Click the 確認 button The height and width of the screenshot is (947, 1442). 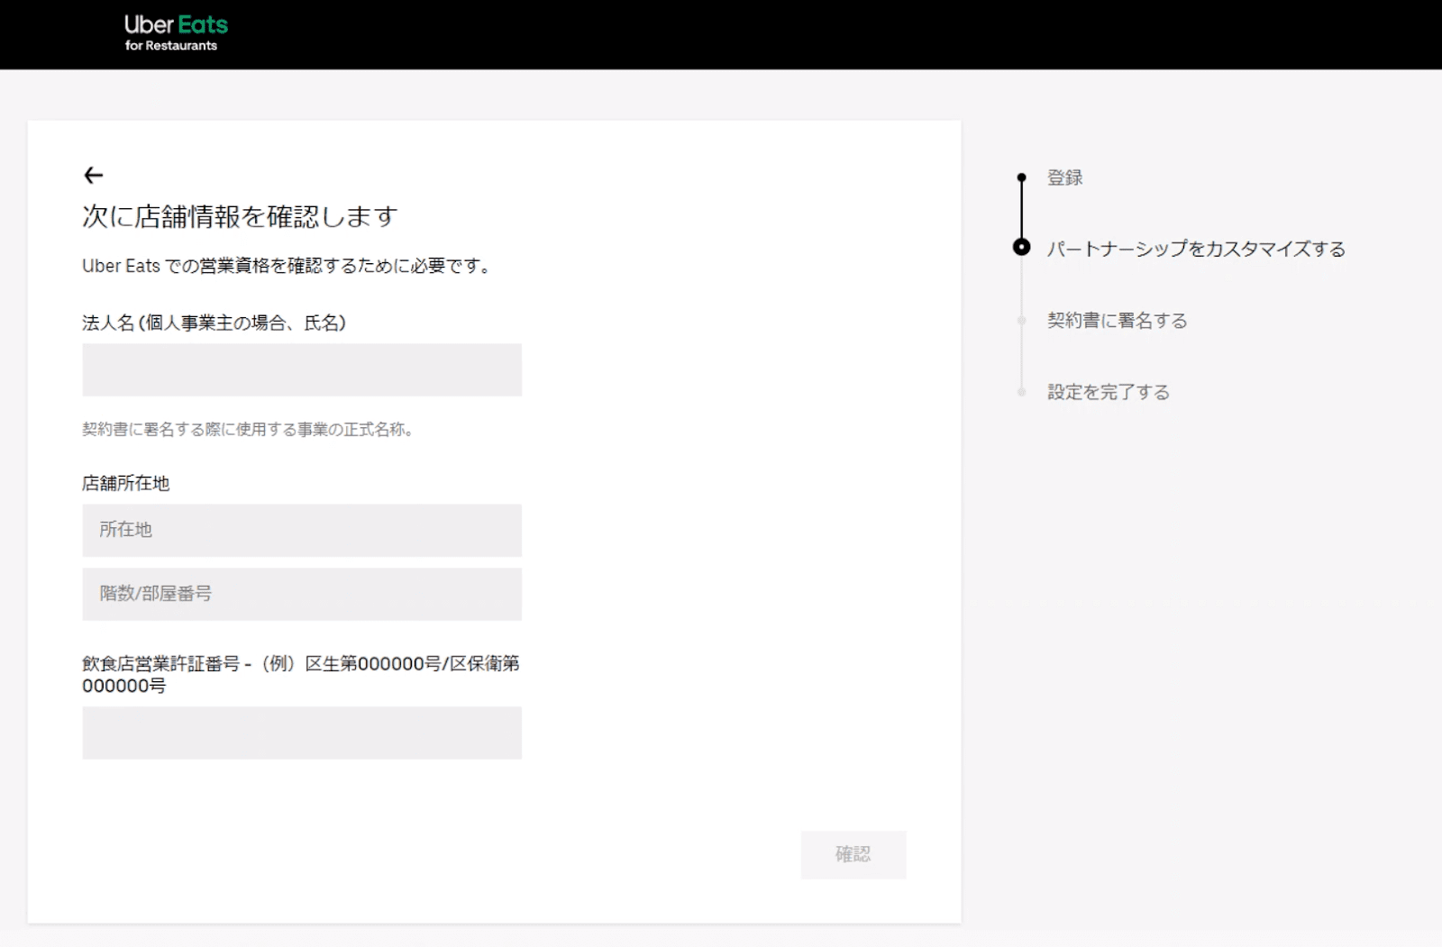pyautogui.click(x=853, y=854)
